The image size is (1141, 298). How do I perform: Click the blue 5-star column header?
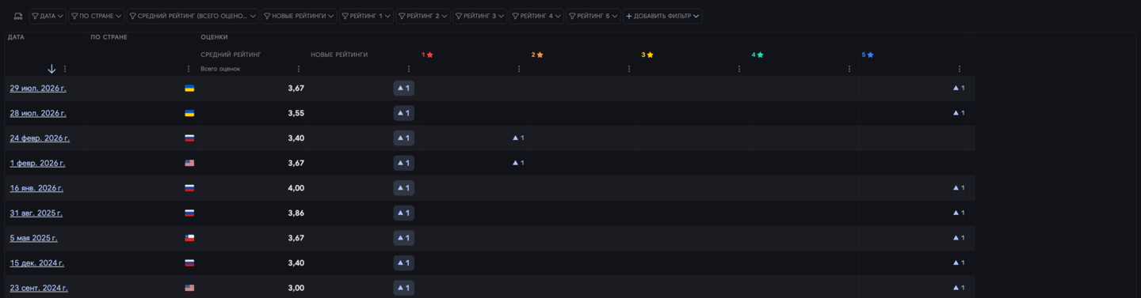coord(868,55)
